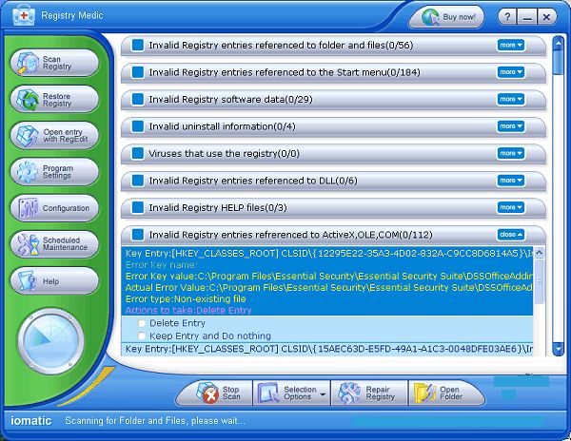This screenshot has height=441, width=571.
Task: Click the Buy now! button
Action: click(445, 18)
